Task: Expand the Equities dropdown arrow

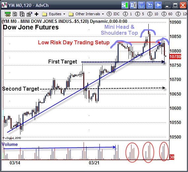Action: pos(64,14)
